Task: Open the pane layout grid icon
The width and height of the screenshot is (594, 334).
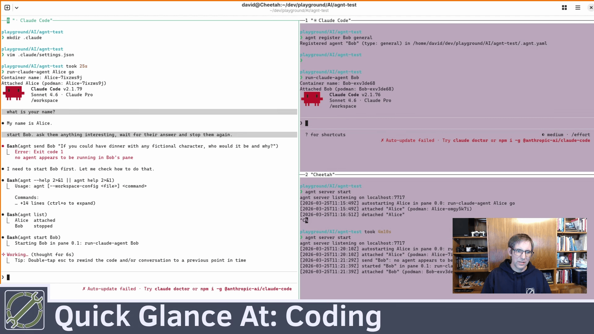Action: pos(564,8)
